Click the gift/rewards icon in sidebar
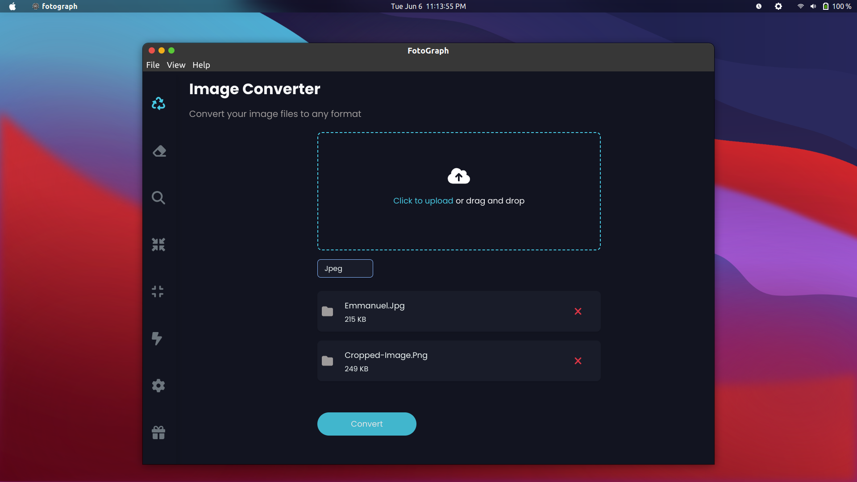This screenshot has width=857, height=482. pyautogui.click(x=158, y=432)
